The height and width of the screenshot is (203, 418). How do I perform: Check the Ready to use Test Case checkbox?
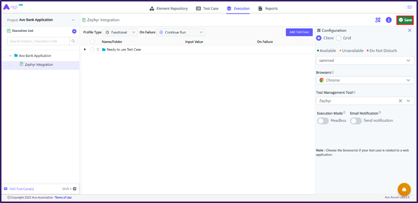pyautogui.click(x=92, y=49)
